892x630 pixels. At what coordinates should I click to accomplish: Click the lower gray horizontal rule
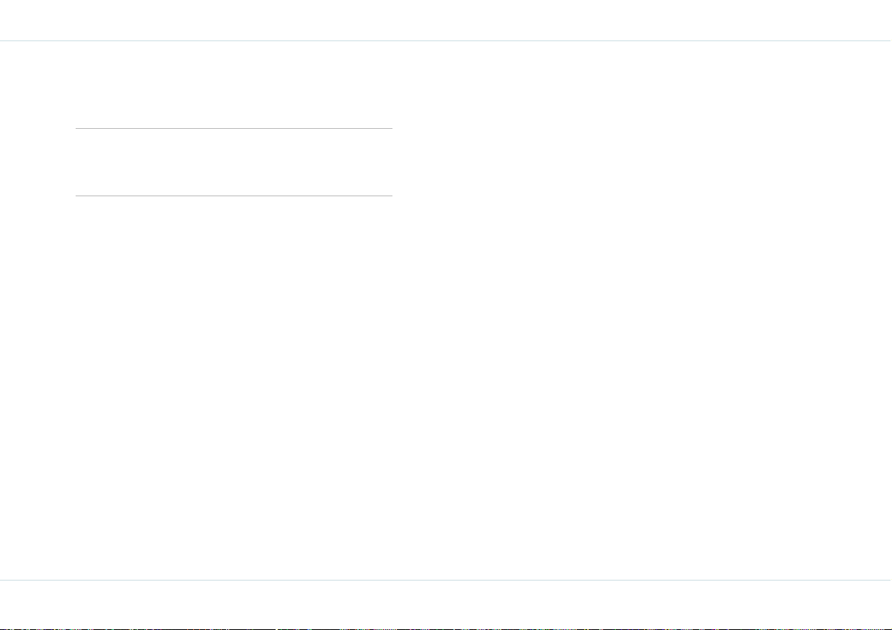234,196
